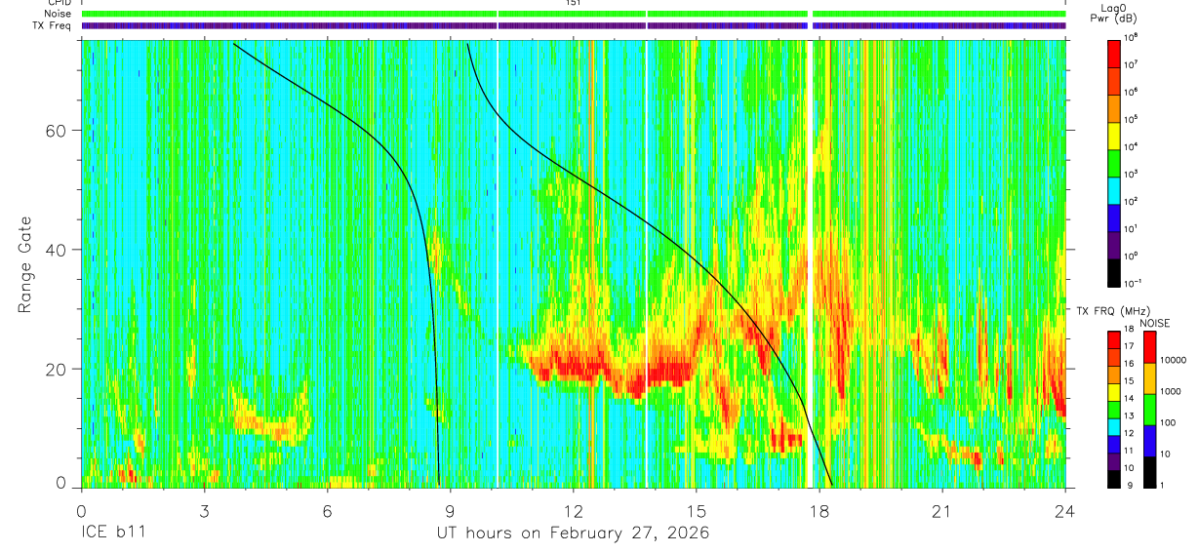The image size is (1198, 553).
Task: Click the 'Range Gate' y-axis label
Action: point(24,265)
